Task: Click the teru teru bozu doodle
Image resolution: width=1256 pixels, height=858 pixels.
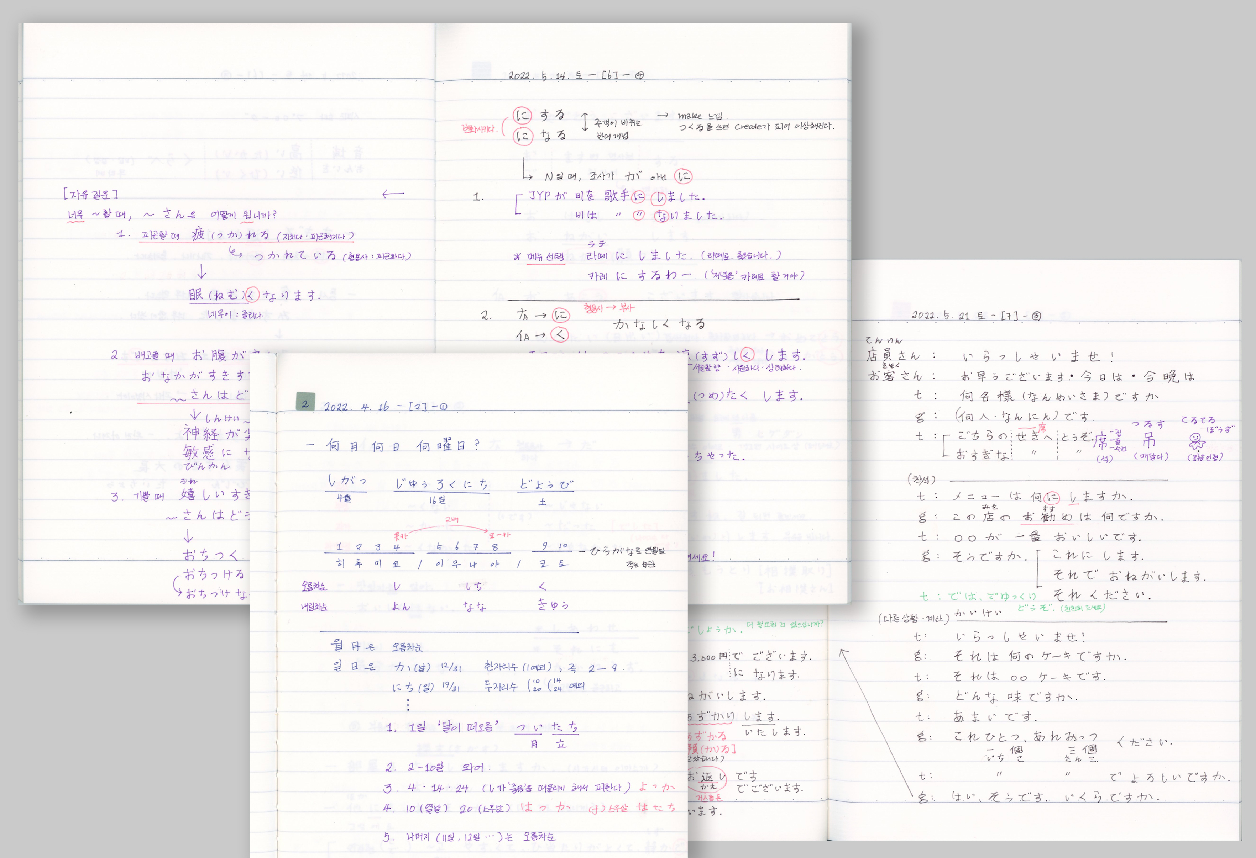Action: point(1197,441)
